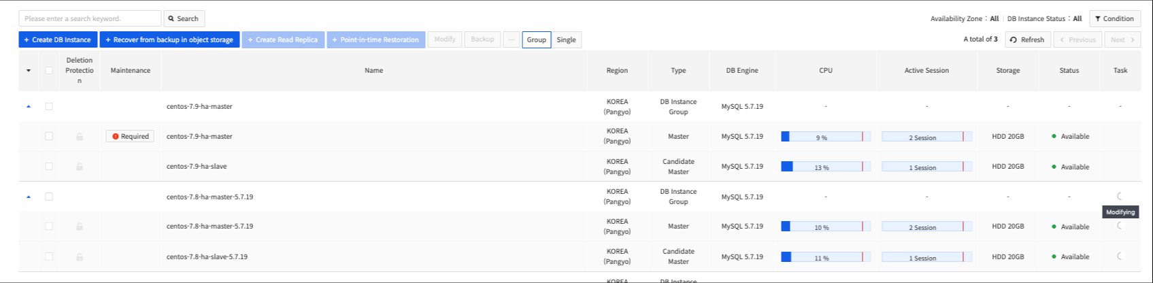
Task: Focus the search keyword input field
Action: [90, 18]
